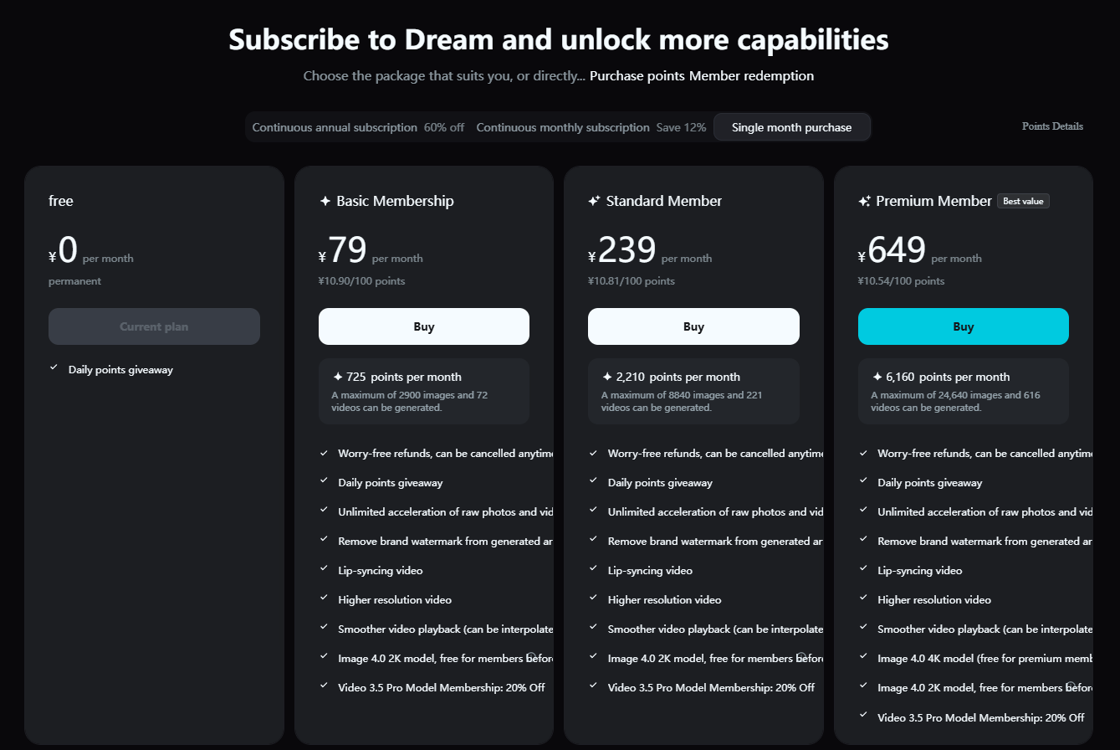Click the Basic plan Lip-syncing video checkmark
The height and width of the screenshot is (750, 1120).
(324, 568)
